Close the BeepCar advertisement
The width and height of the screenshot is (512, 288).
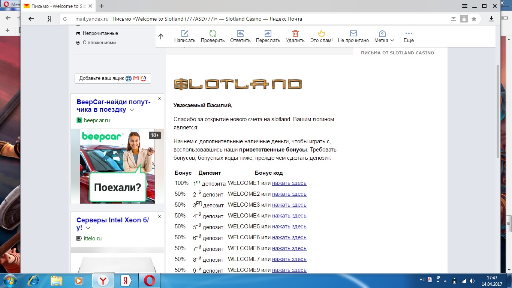pos(159,99)
